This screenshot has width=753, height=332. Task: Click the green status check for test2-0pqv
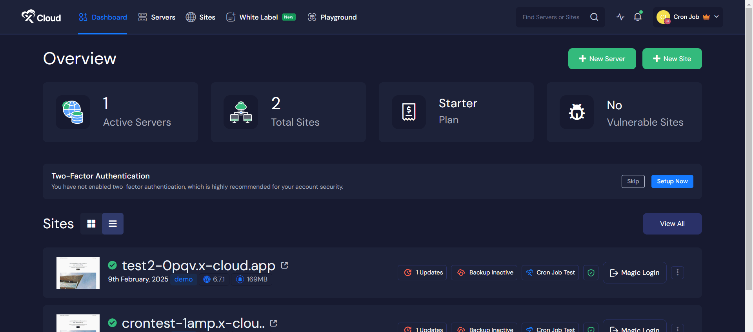[x=112, y=265]
